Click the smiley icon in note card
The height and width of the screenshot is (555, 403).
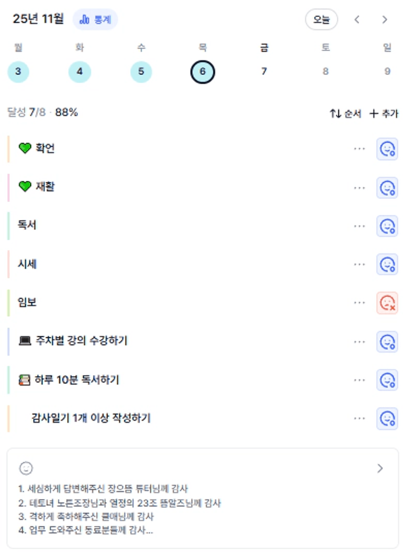26,468
